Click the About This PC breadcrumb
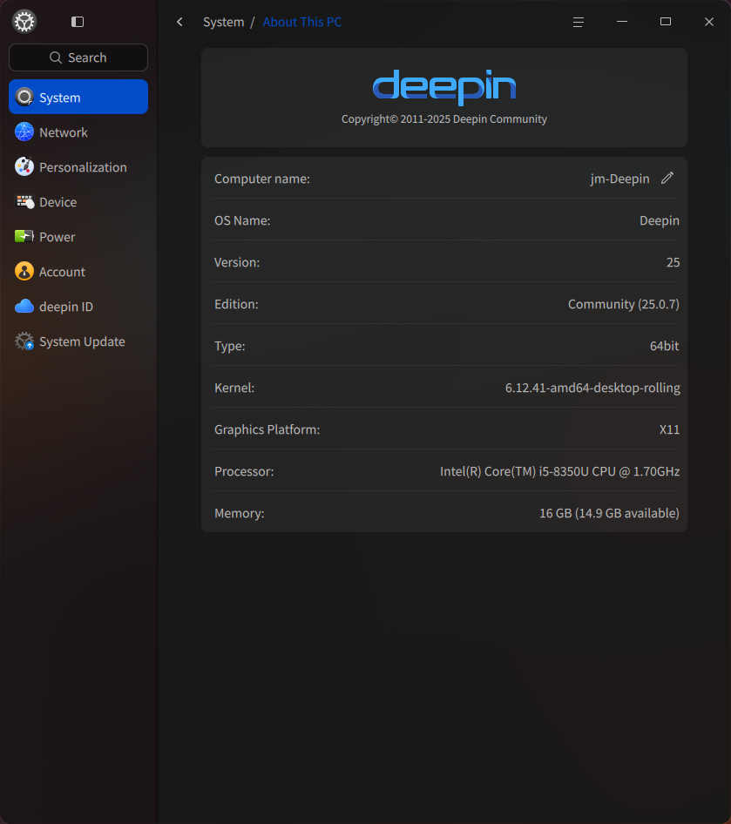Viewport: 731px width, 824px height. [x=301, y=22]
